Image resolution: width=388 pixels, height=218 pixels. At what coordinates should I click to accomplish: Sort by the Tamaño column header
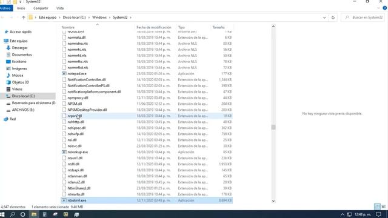click(x=218, y=27)
